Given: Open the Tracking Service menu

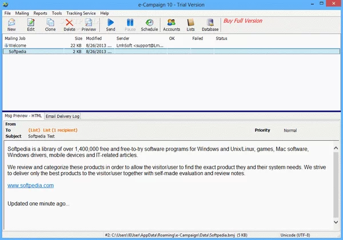Looking at the screenshot, I should 82,13.
